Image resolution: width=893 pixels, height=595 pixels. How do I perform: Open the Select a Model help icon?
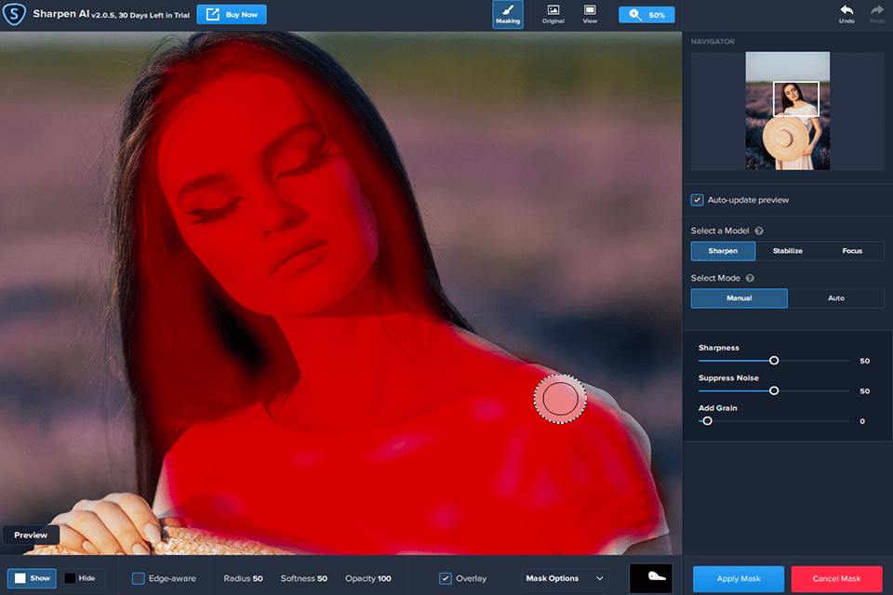click(758, 230)
